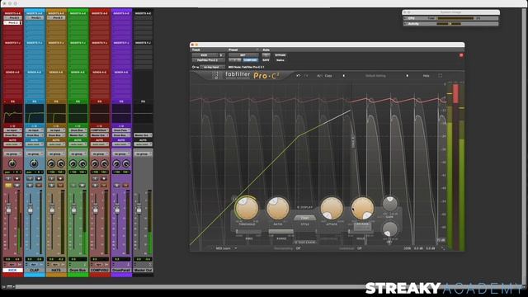Toggle solo on the KICK track

[x=8, y=185]
